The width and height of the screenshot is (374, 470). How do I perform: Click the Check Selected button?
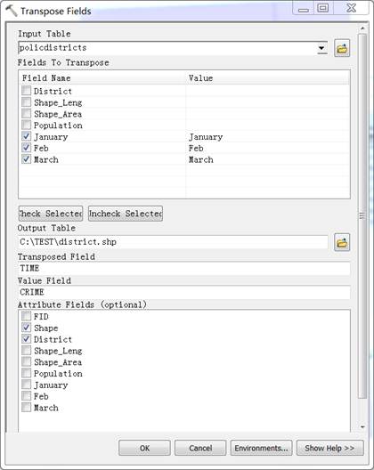[51, 214]
